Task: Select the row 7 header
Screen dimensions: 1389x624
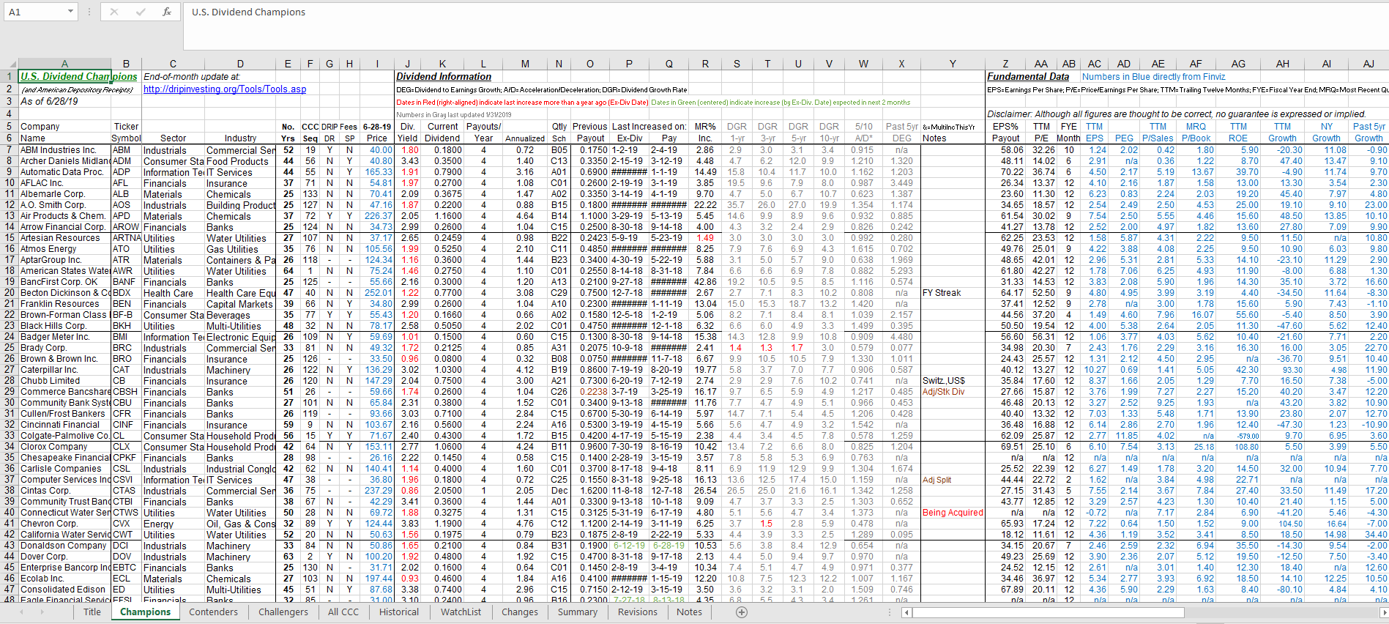Action: click(x=9, y=150)
